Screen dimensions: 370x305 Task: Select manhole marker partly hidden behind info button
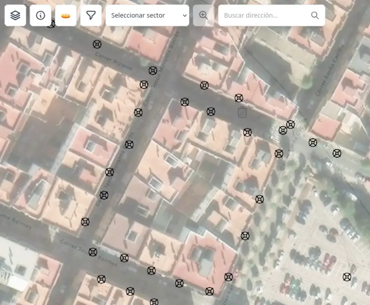click(51, 24)
